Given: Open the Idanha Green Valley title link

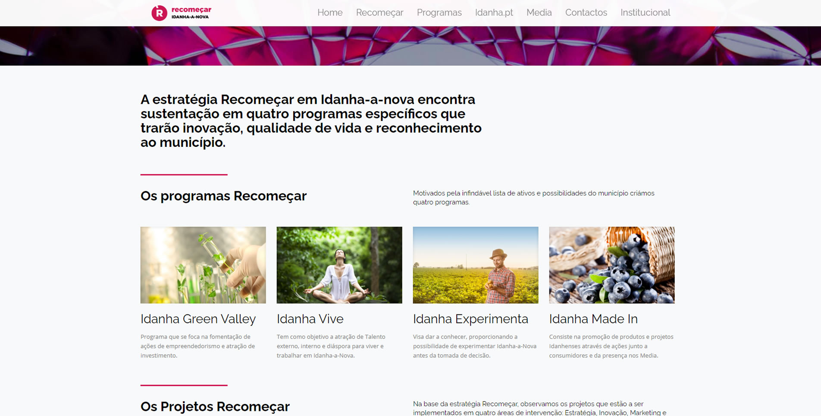Looking at the screenshot, I should [x=198, y=319].
